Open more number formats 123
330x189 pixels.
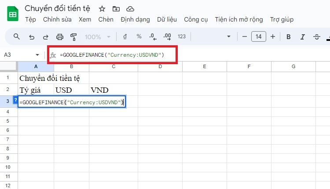[x=182, y=36]
